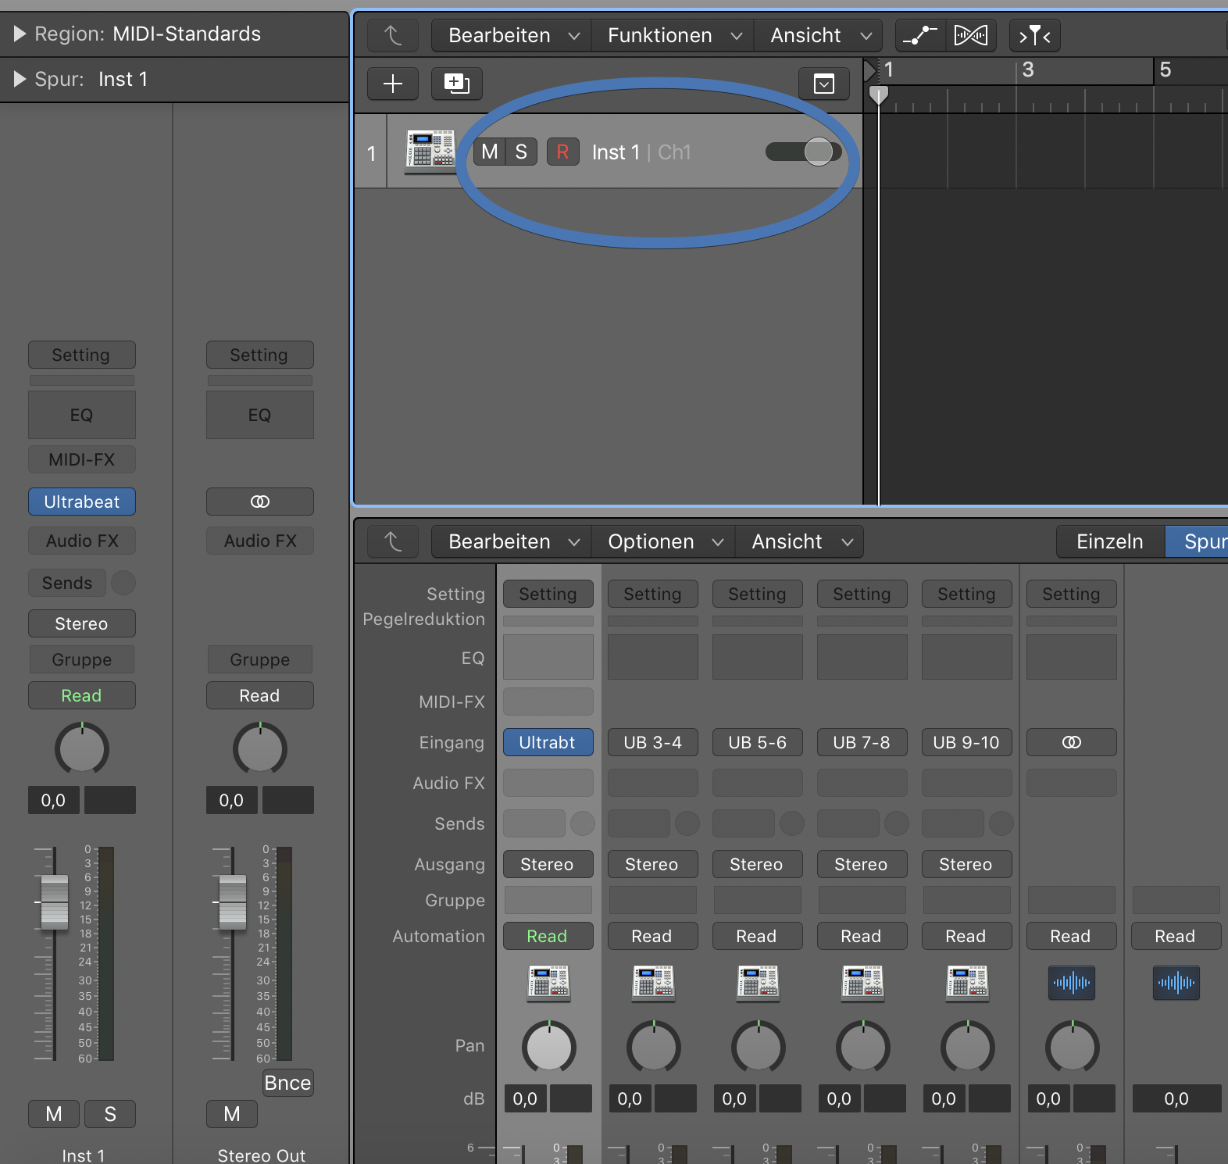Click the Inst 1 inspector volume fader
This screenshot has width=1228, height=1164.
point(55,902)
